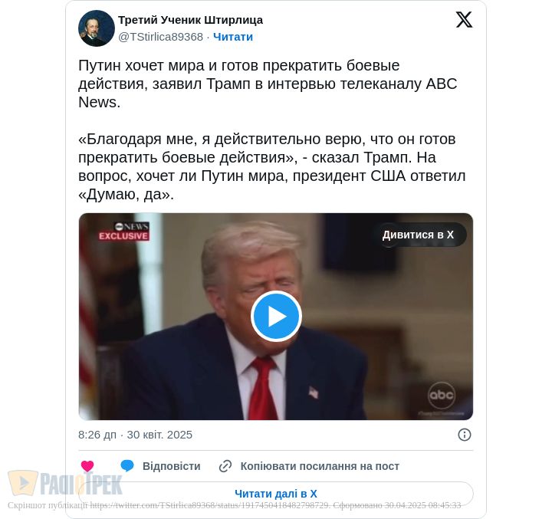
Task: Click the chain link copy icon
Action: tap(225, 466)
